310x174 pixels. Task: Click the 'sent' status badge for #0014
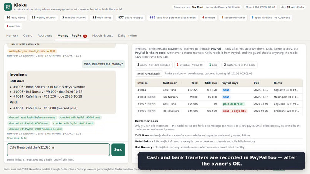tap(226, 90)
